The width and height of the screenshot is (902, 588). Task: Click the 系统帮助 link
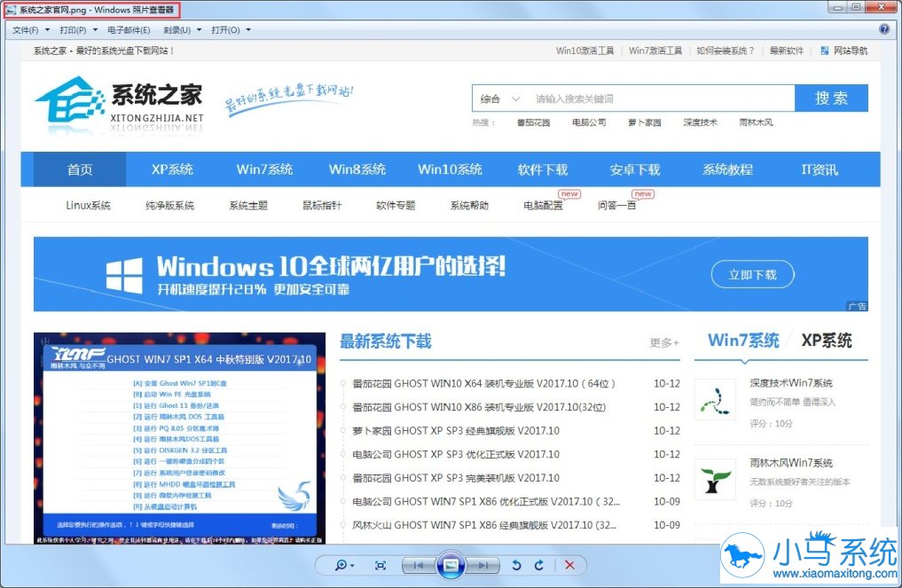click(x=469, y=206)
